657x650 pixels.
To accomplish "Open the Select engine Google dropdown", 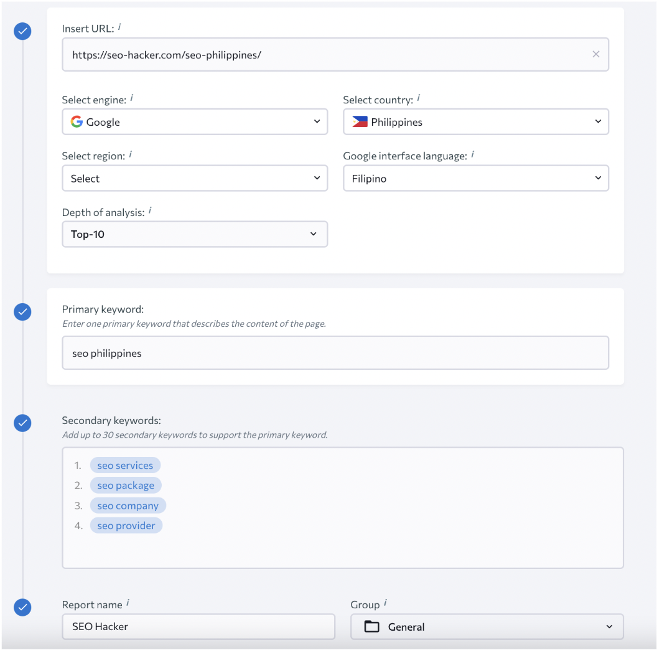I will [x=195, y=122].
